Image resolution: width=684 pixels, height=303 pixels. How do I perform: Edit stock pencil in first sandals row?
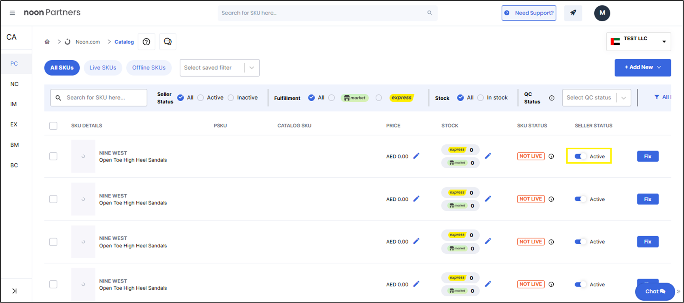[x=488, y=156]
